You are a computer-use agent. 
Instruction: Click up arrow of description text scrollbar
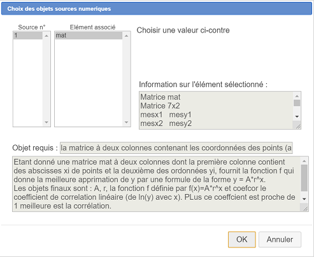(304, 161)
